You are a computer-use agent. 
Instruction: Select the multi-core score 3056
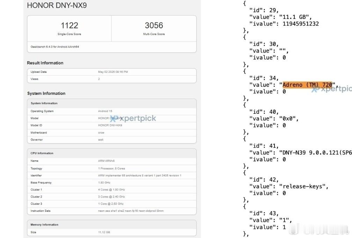pos(154,26)
